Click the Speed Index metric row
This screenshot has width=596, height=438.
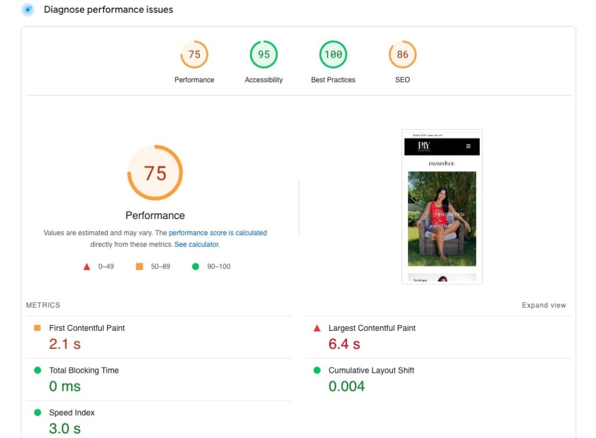point(72,412)
